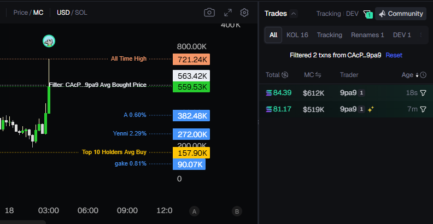433x224 pixels.
Task: Click trader 9pa9 on the $519K row
Action: pos(348,109)
